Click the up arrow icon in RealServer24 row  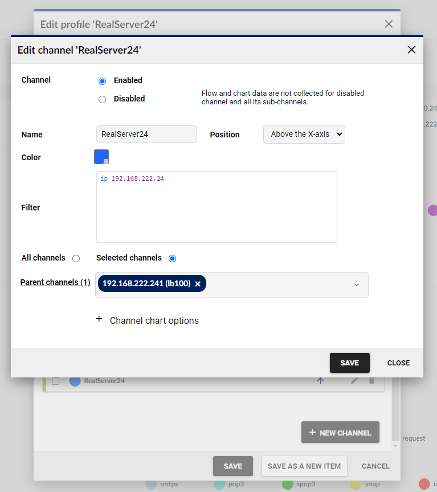point(320,381)
